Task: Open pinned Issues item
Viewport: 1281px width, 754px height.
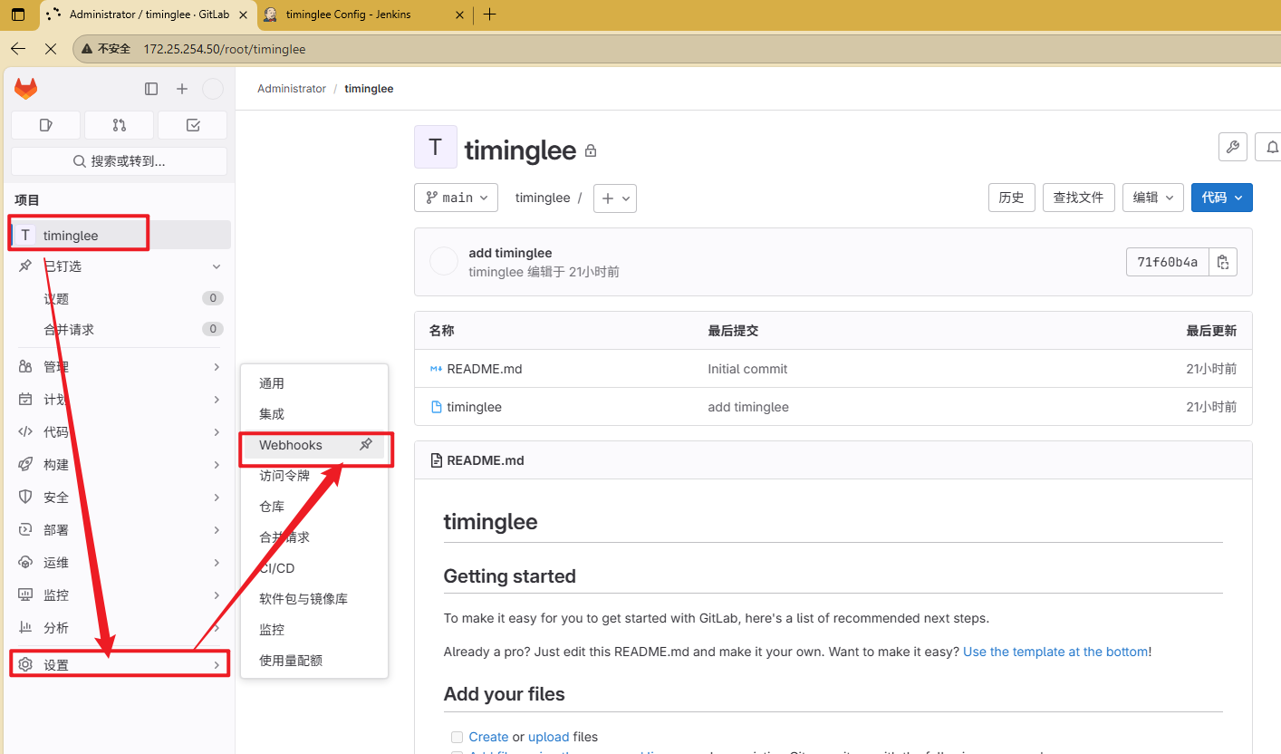Action: pos(120,298)
